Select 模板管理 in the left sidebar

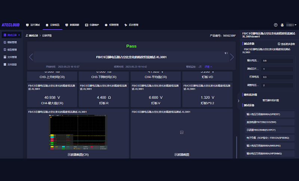tap(12, 43)
